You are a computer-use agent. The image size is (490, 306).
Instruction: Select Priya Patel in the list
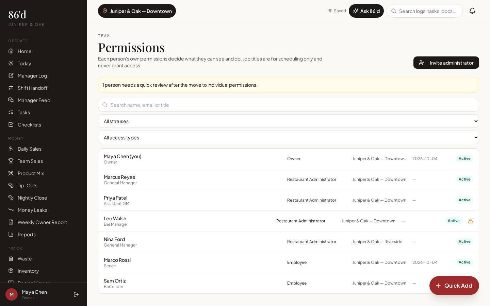(289, 200)
